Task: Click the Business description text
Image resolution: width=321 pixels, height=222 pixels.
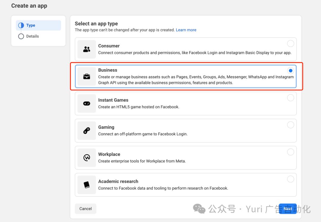Action: [196, 80]
